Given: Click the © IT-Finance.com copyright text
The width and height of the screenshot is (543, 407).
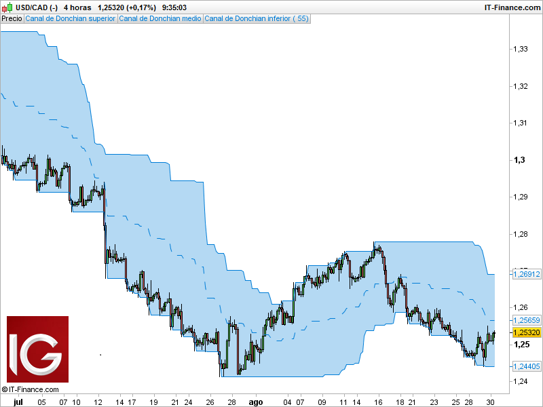Looking at the screenshot, I should point(30,389).
